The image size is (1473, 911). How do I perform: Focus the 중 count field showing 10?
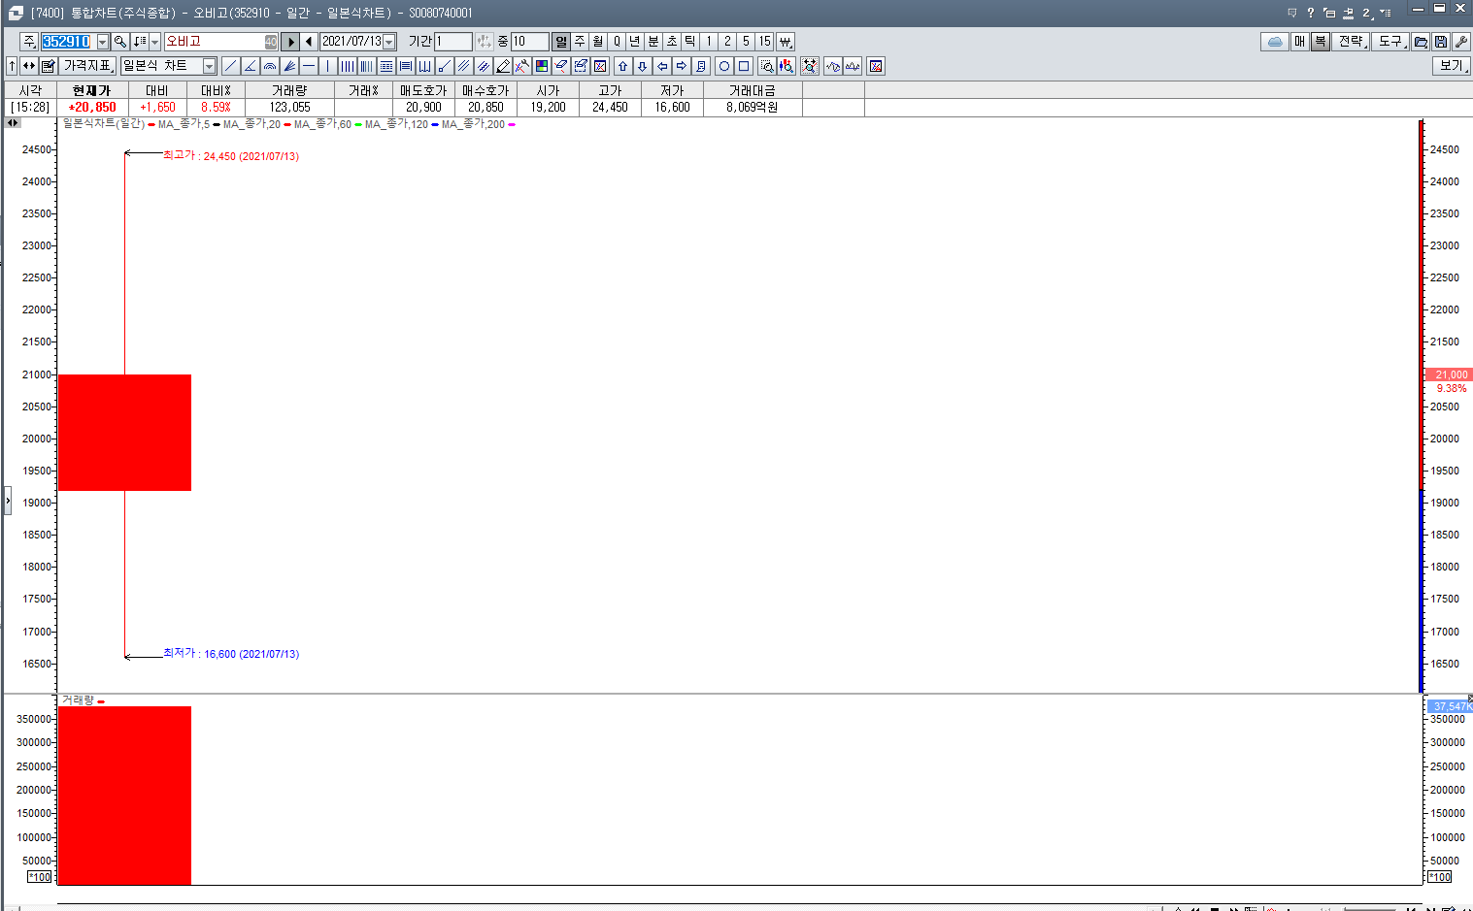click(x=529, y=42)
